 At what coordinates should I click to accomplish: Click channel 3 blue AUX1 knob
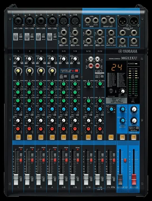pyautogui.click(x=41, y=109)
